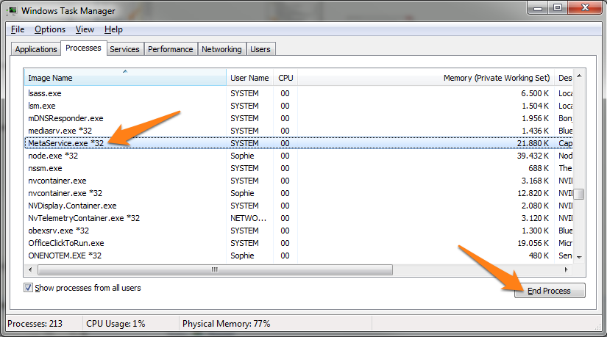
Task: Select nvcontainer.exe *32 process row
Action: (298, 193)
